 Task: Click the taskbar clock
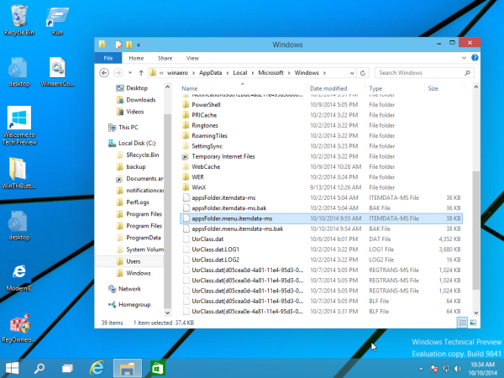pyautogui.click(x=482, y=369)
